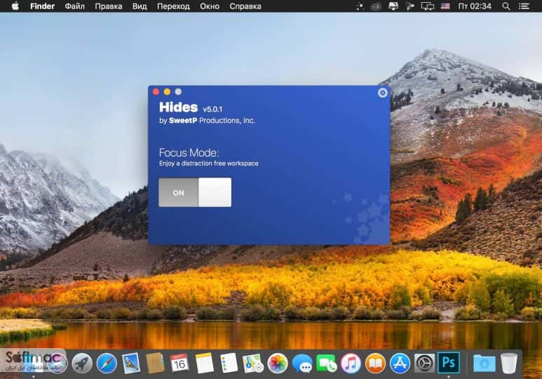Viewport: 542px width, 379px height.
Task: Click the Creative Cloud menu bar icon
Action: point(376,6)
